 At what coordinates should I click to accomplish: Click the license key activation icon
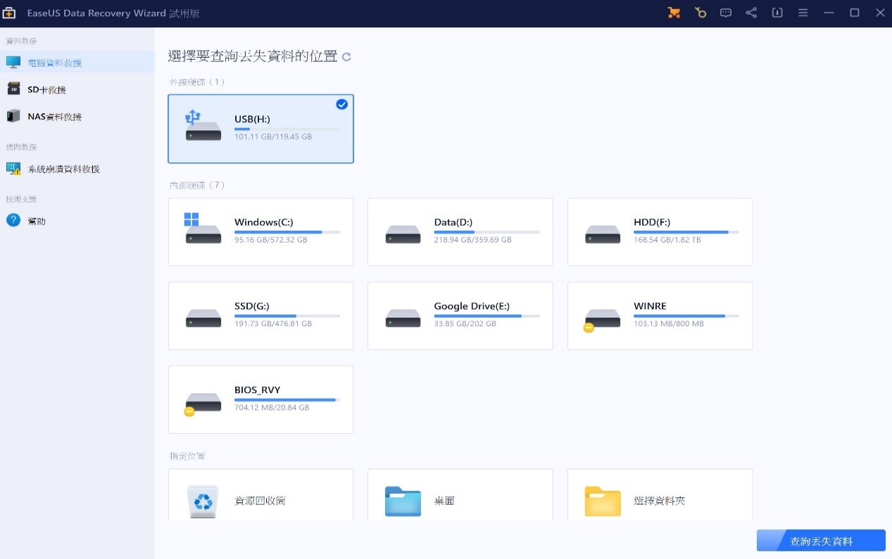700,13
